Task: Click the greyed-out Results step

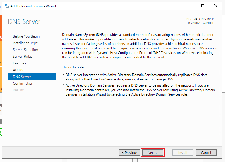Action: coord(18,90)
